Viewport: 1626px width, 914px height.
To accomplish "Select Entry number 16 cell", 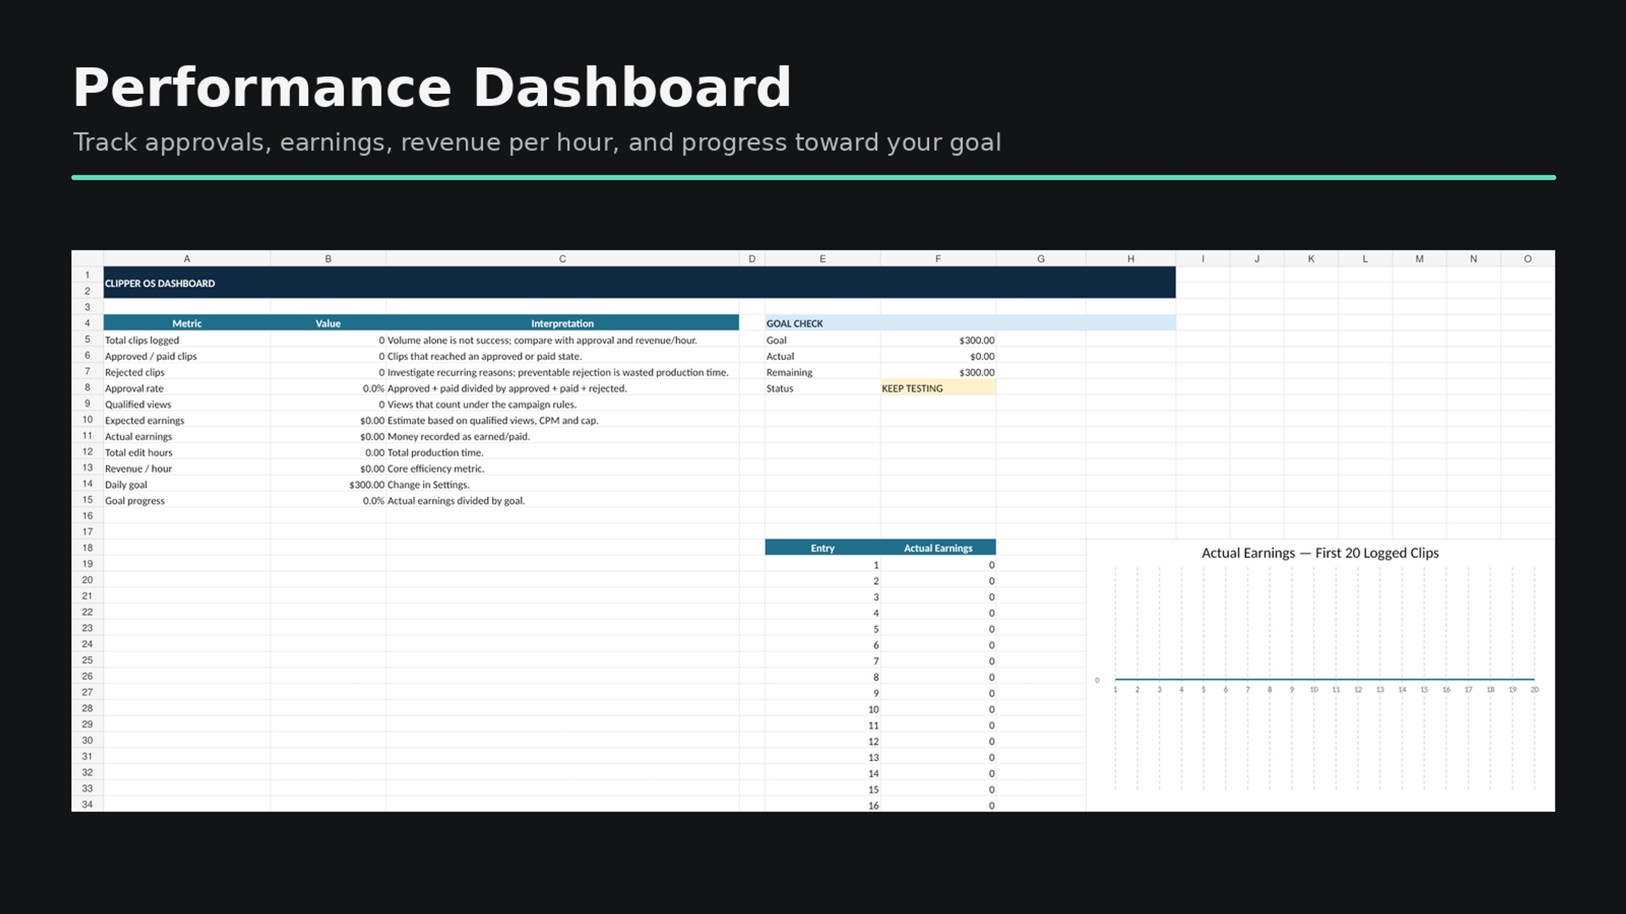I will pyautogui.click(x=823, y=805).
